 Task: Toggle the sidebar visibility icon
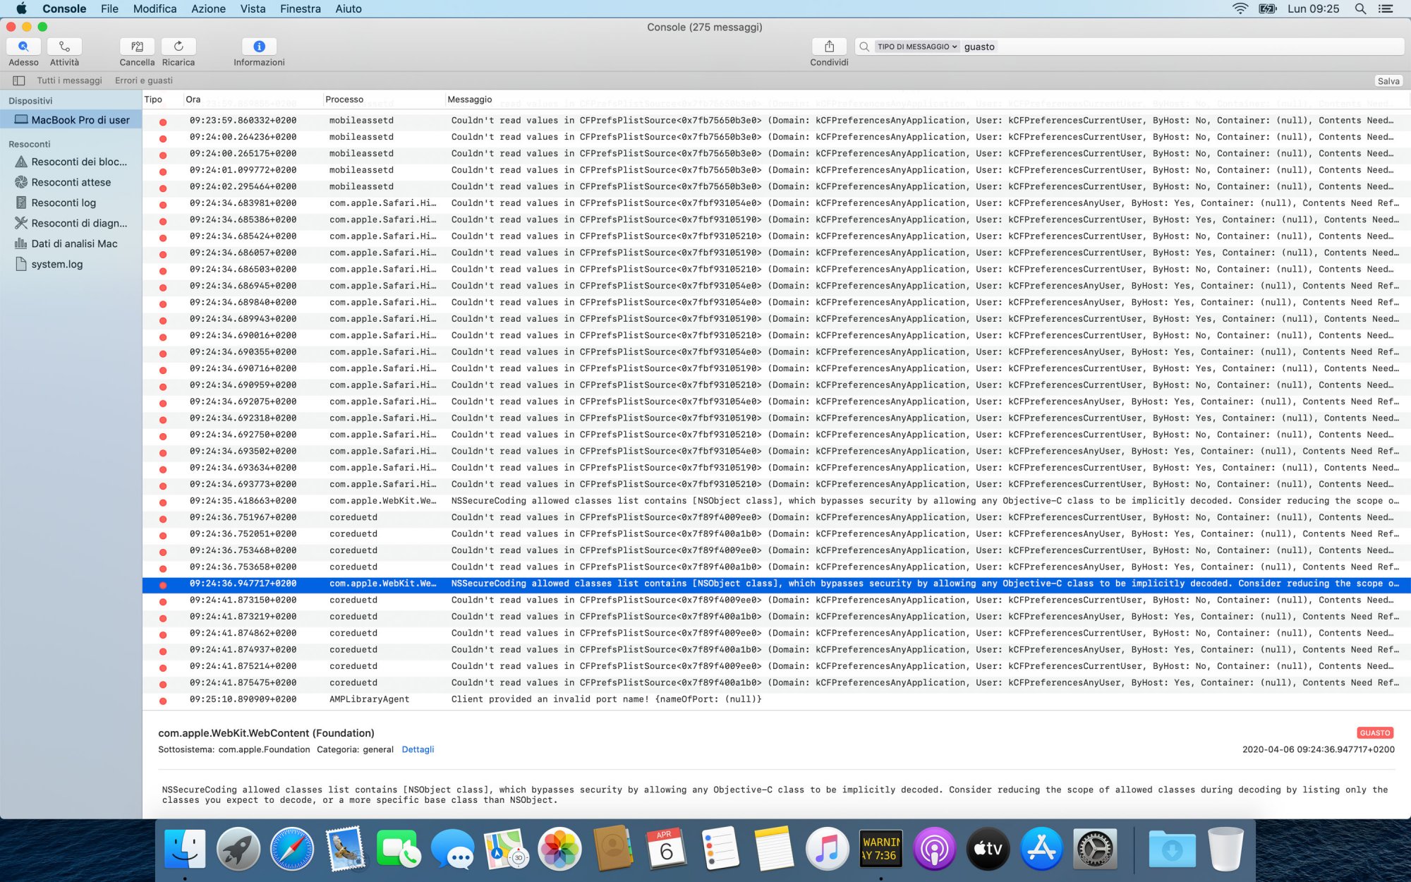(x=19, y=80)
